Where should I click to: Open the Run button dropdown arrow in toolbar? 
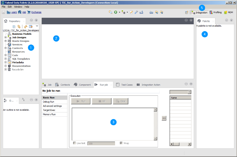pos(119,12)
